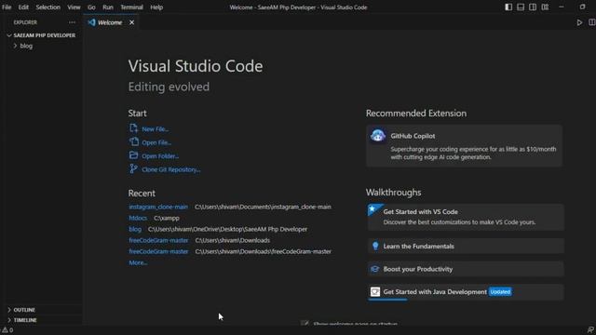The width and height of the screenshot is (596, 335).
Task: Click the New File icon under Start
Action: 133,128
